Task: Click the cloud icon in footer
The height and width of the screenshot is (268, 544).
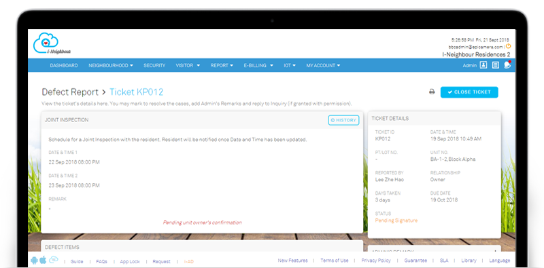Action: (x=54, y=260)
